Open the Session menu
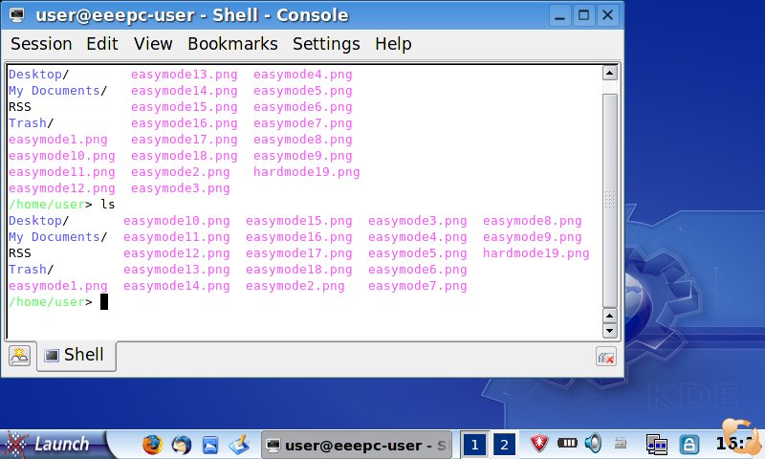Screen dimensions: 765x459 (x=41, y=44)
